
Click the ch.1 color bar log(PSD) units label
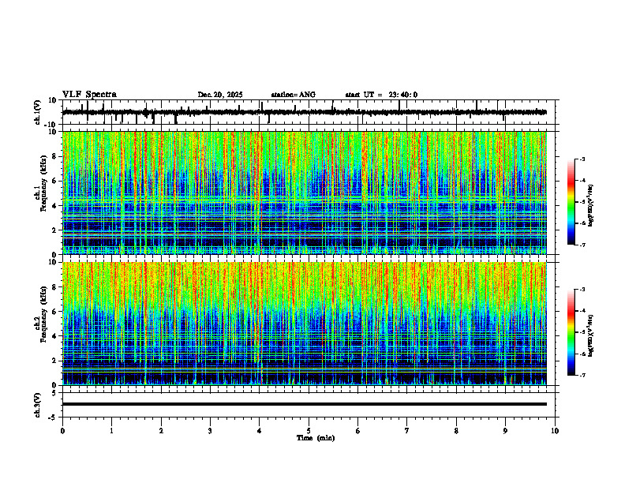(591, 206)
